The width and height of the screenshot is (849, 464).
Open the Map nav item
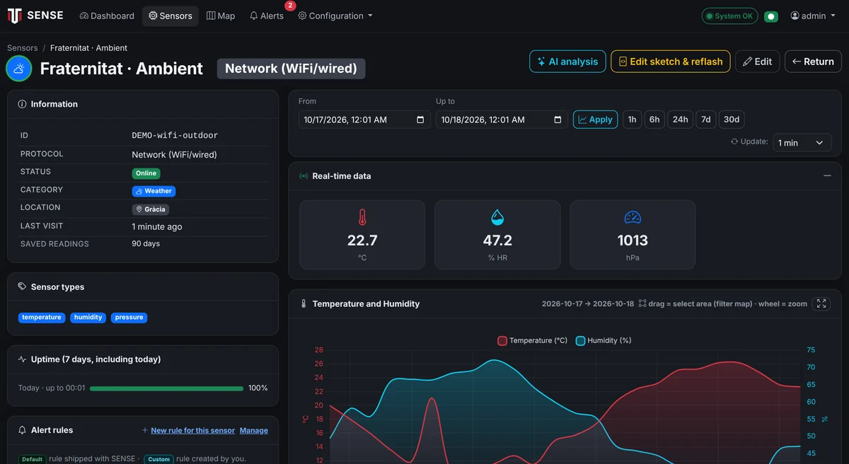[x=221, y=16]
